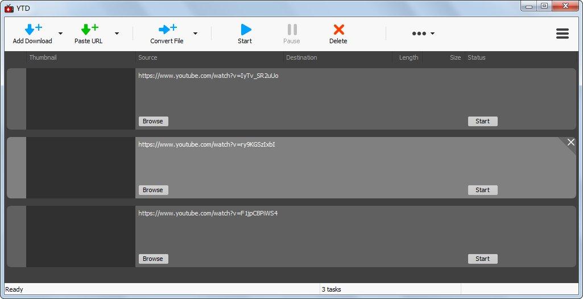Click the Size column header
This screenshot has height=299, width=583.
[x=455, y=57]
